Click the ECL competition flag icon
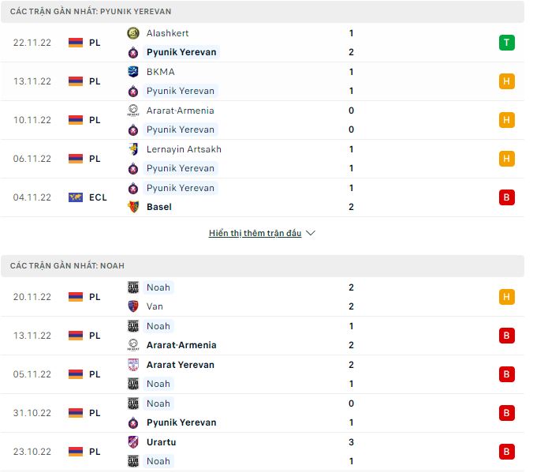The image size is (533, 473). click(x=76, y=197)
